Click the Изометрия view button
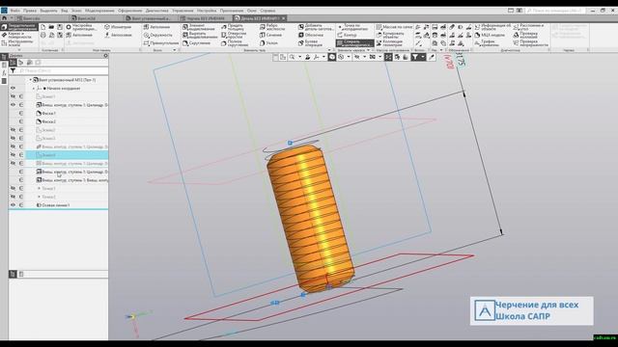 tap(118, 27)
